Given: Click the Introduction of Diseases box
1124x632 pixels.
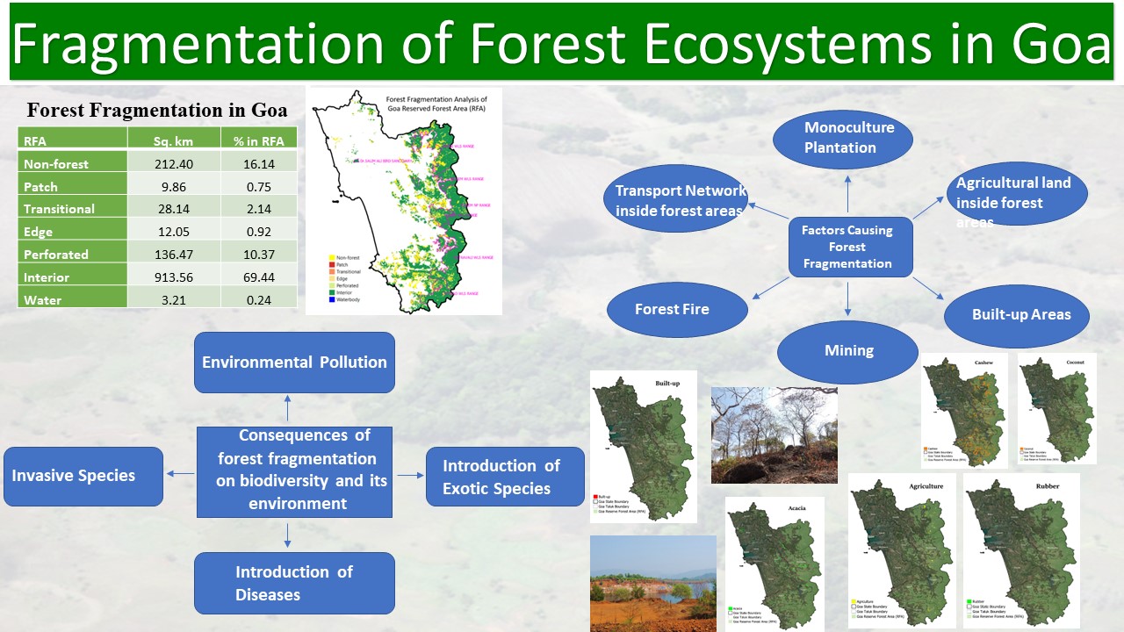Looking at the screenshot, I should coord(294,583).
